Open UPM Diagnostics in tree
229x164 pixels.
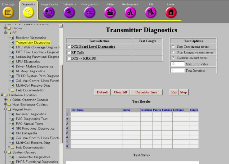point(28,61)
